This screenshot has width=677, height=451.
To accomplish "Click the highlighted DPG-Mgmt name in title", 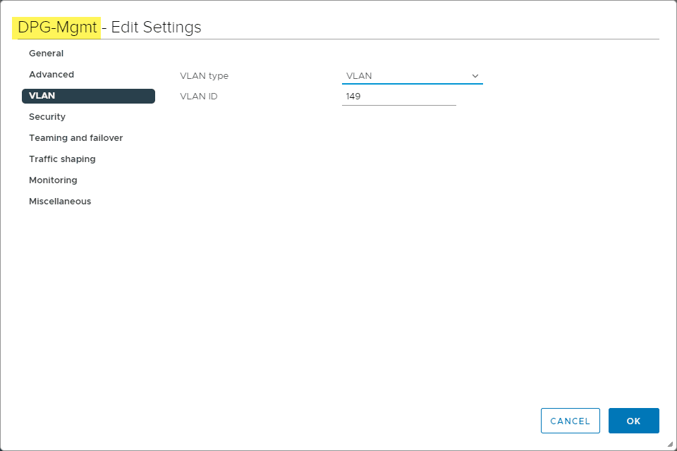I will tap(57, 27).
